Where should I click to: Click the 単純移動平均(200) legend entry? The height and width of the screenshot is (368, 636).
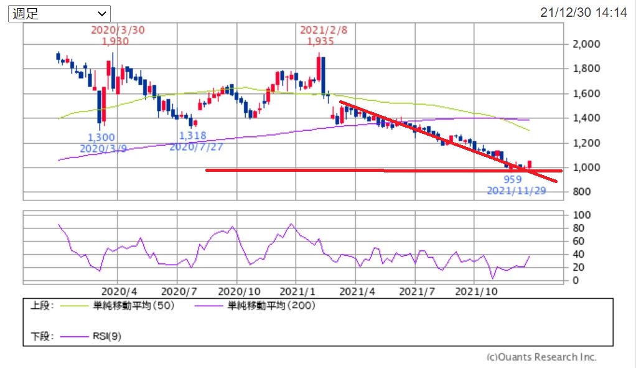[271, 306]
